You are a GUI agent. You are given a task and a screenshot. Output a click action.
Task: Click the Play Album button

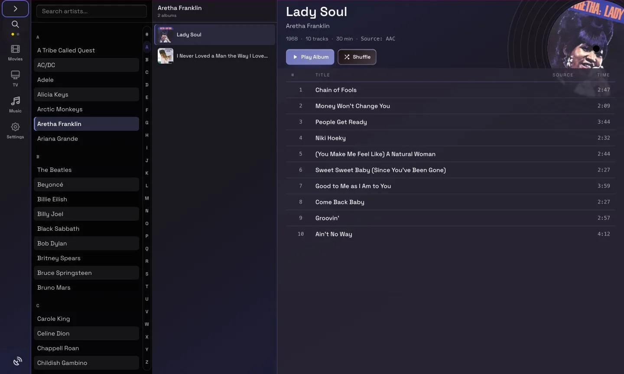(x=310, y=57)
